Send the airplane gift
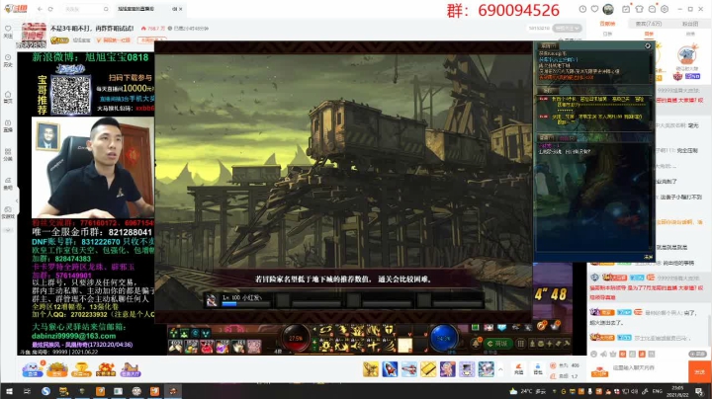712x399 pixels. [x=408, y=369]
